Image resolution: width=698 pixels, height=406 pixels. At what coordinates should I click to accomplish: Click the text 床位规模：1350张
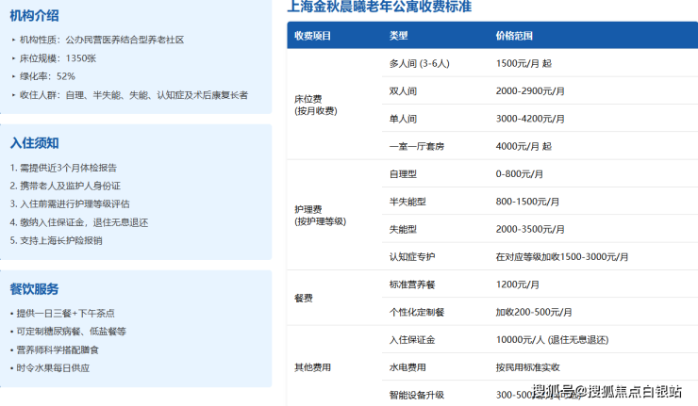click(x=58, y=58)
